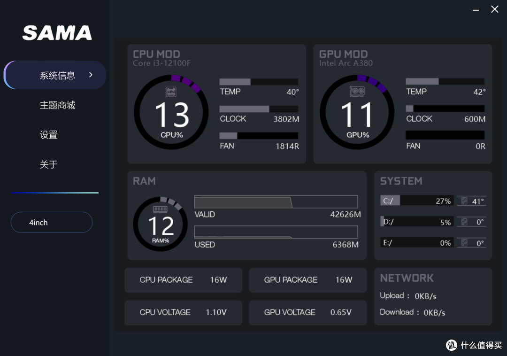
Task: Click the Intel Arc A380 label
Action: click(346, 63)
